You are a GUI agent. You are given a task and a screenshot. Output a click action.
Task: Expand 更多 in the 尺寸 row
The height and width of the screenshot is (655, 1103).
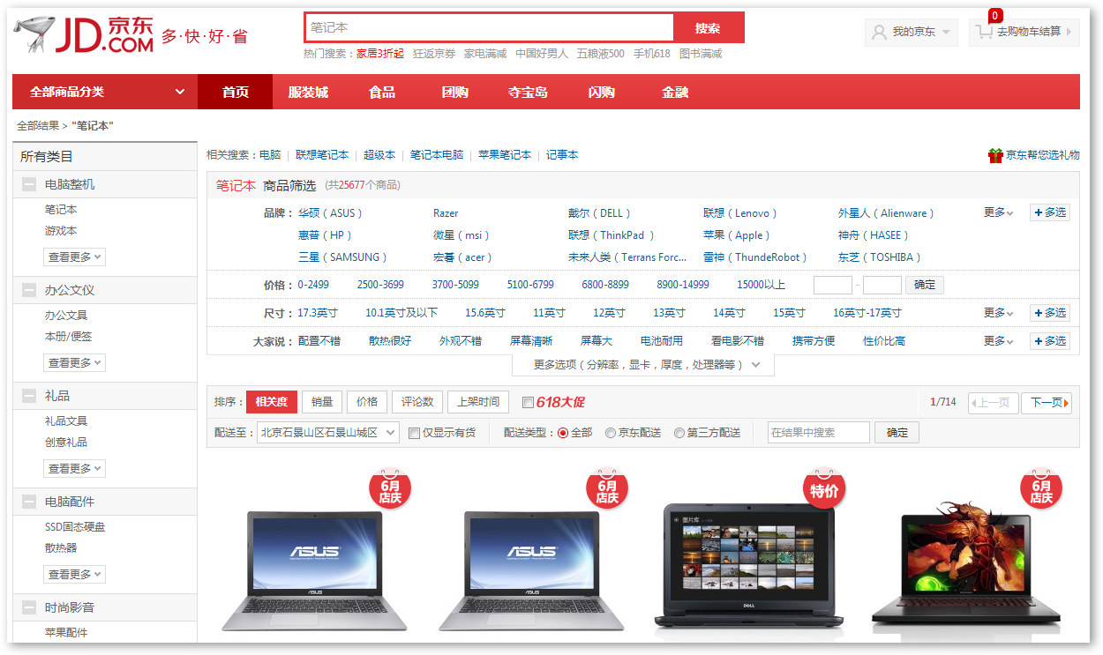click(x=999, y=313)
